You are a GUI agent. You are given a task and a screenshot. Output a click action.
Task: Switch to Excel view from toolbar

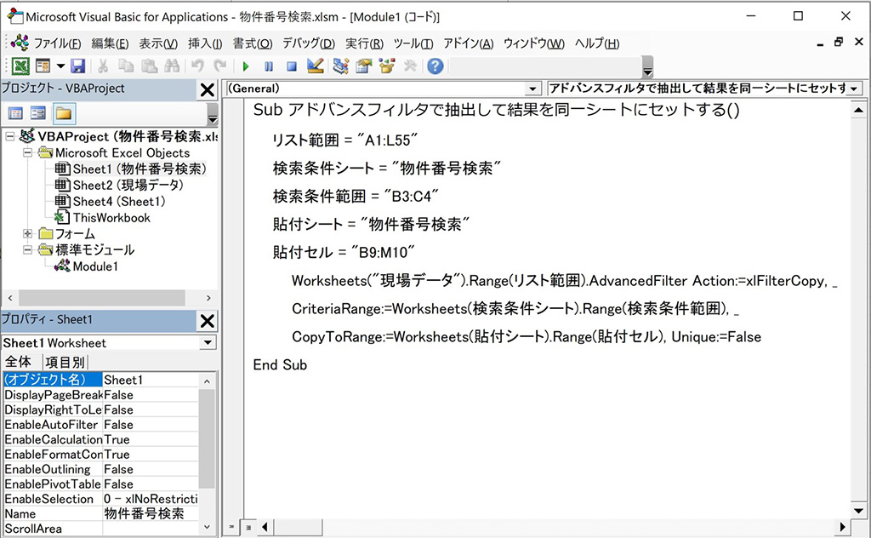click(x=20, y=66)
